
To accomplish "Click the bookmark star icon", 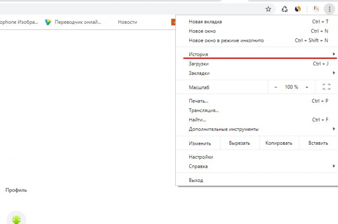I will (268, 9).
